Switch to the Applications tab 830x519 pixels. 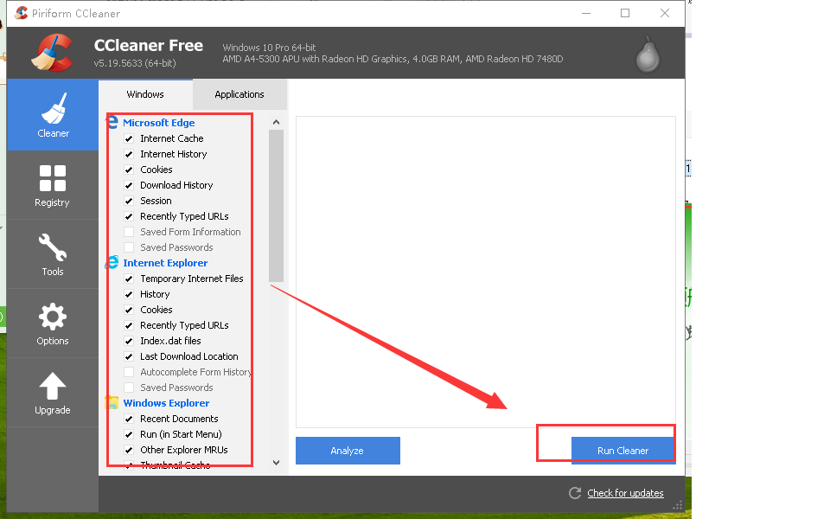click(239, 94)
